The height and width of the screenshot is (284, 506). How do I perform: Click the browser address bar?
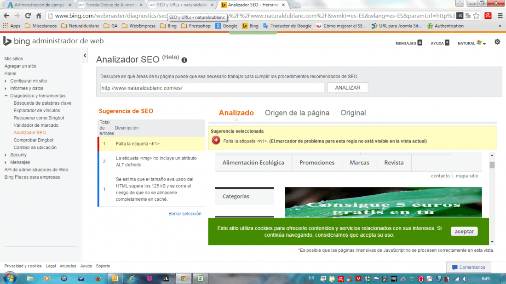(255, 16)
